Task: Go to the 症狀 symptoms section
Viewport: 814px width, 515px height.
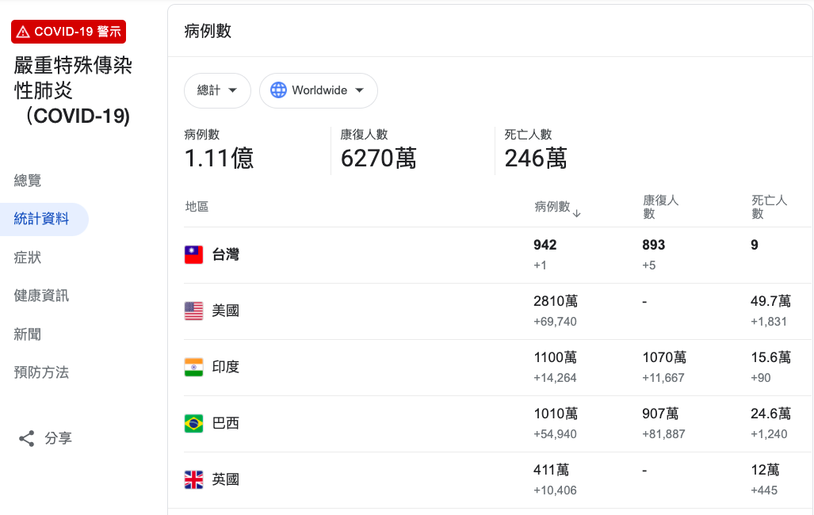Action: coord(28,257)
